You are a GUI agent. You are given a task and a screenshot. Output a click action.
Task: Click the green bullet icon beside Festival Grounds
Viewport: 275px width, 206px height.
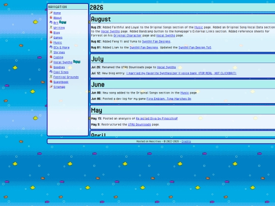tap(51, 76)
